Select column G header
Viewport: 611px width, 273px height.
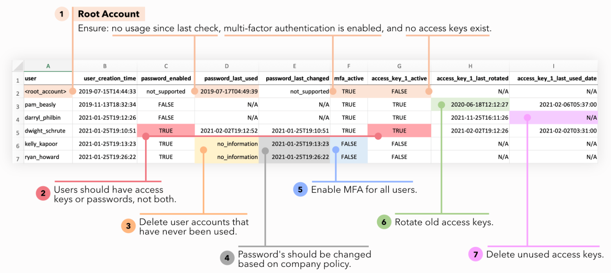click(399, 66)
